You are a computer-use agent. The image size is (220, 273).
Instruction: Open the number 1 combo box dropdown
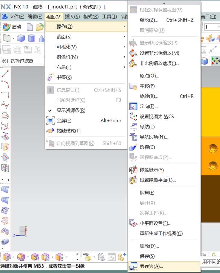[219, 27]
